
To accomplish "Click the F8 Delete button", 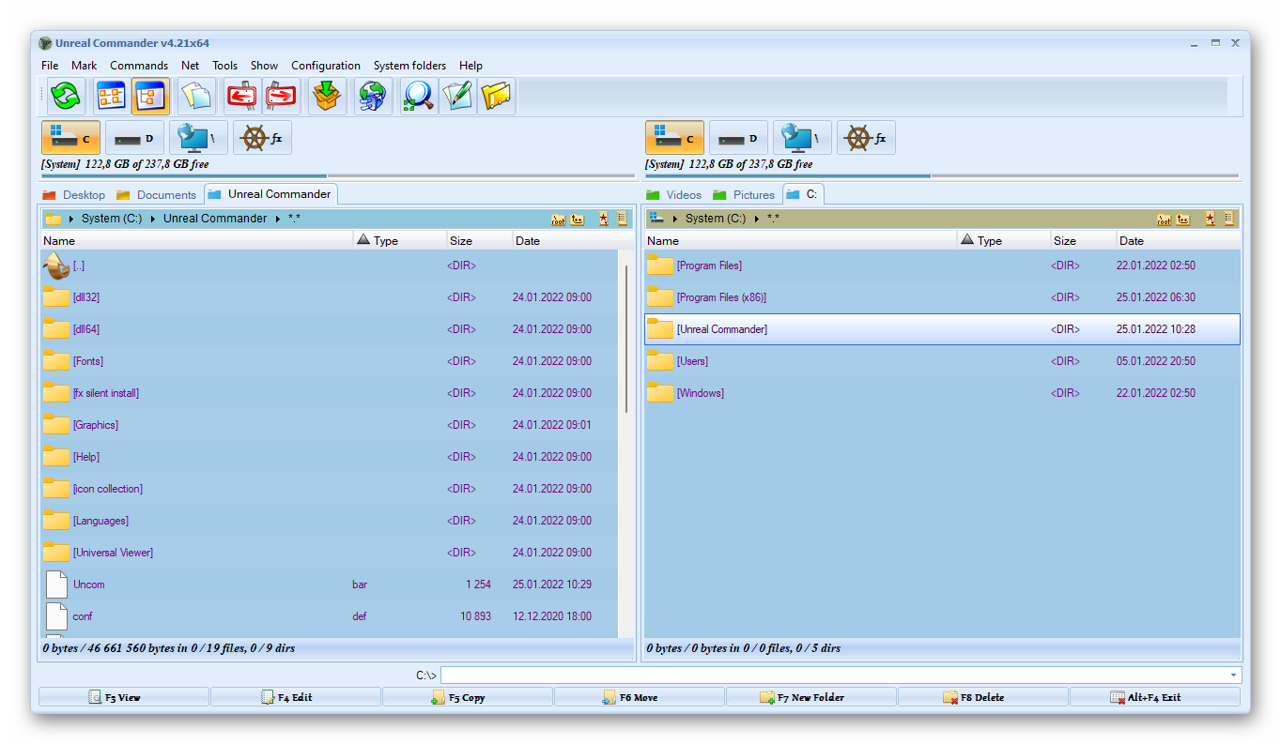I will click(x=982, y=697).
